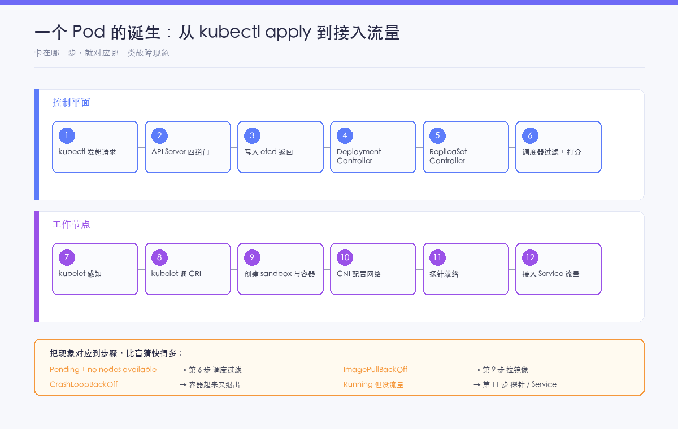Select the '接入 Service 流量' label
This screenshot has height=429, width=678.
tap(551, 274)
